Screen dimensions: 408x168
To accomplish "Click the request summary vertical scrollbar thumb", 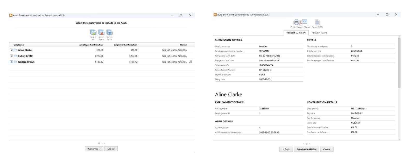I will point(399,63).
